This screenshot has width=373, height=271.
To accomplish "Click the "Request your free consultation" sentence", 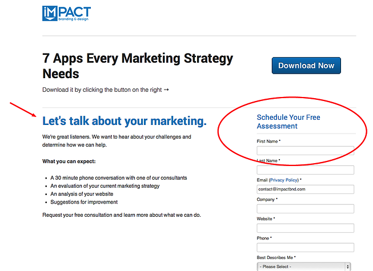I will (121, 215).
